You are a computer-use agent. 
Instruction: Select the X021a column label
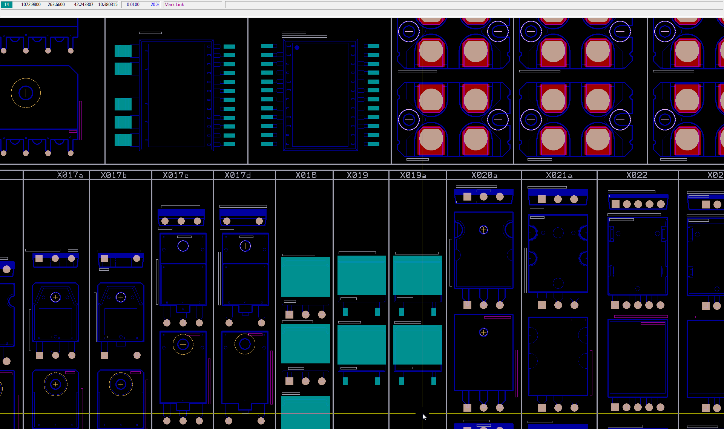559,175
